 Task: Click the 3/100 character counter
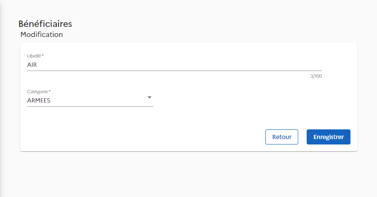click(x=316, y=76)
